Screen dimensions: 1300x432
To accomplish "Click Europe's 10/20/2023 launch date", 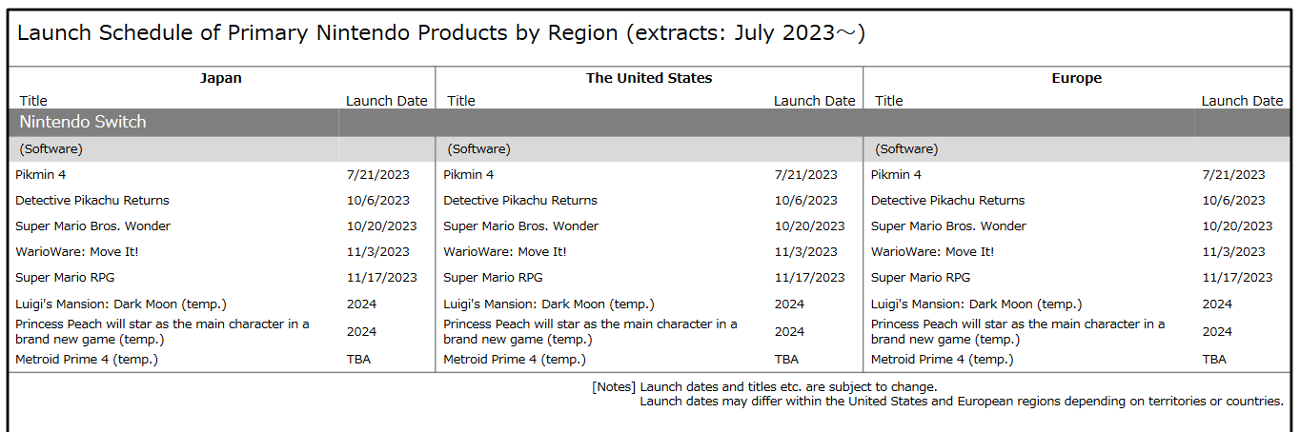I will [1237, 226].
